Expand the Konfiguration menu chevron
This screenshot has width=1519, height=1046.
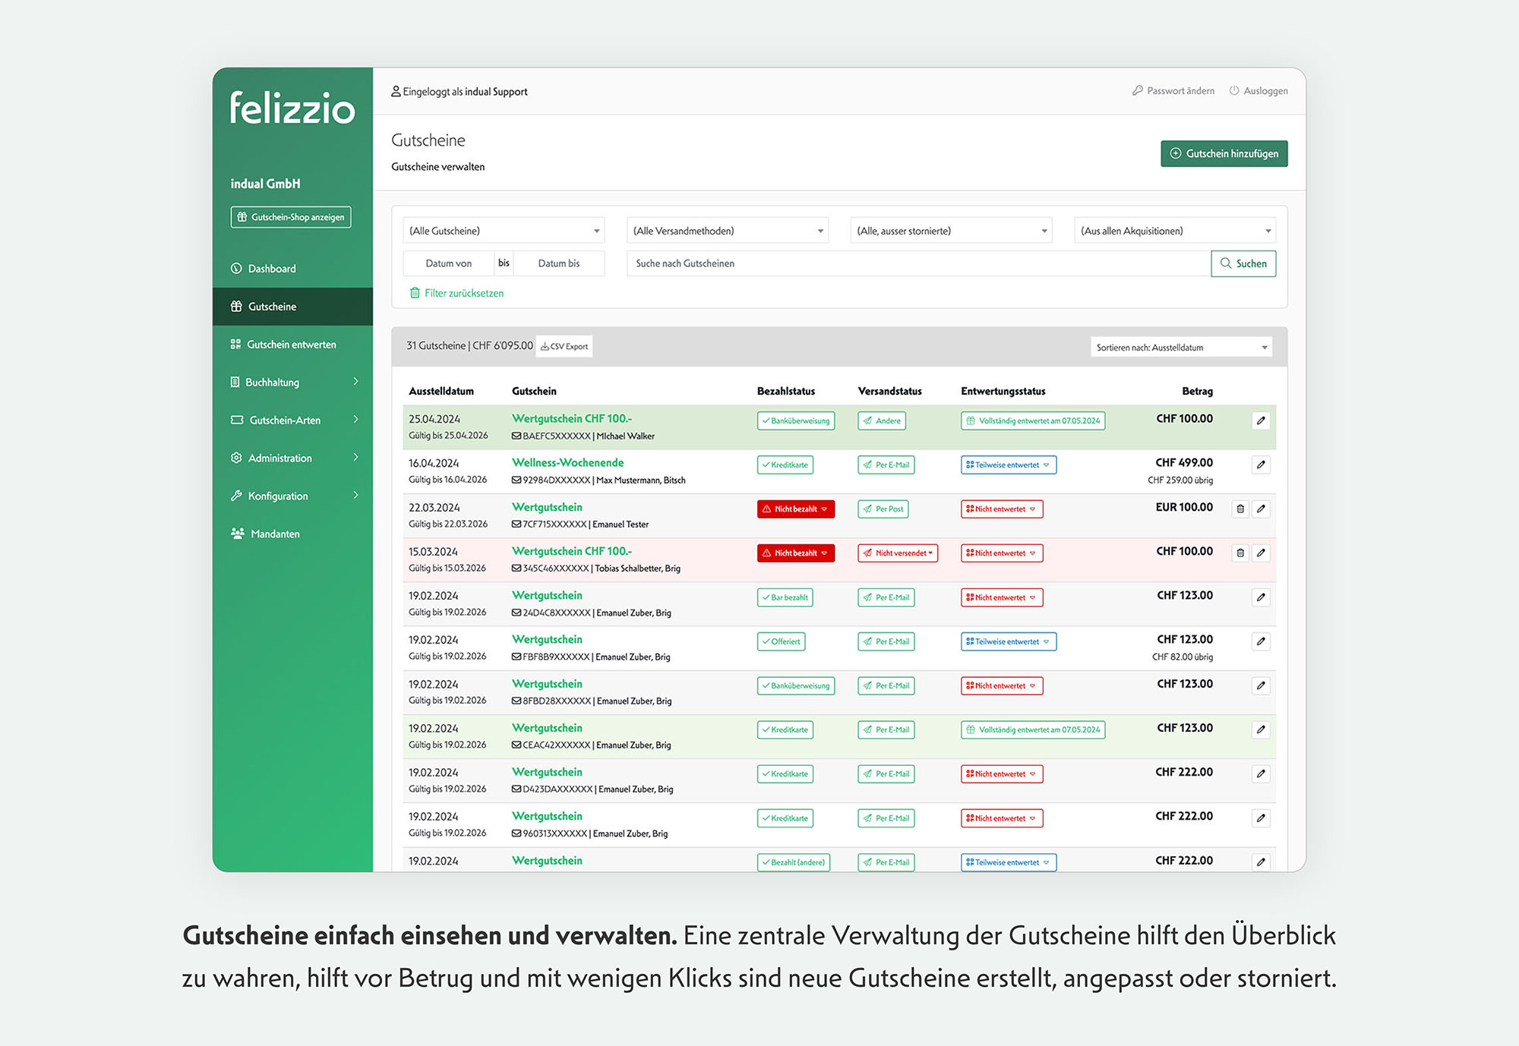click(x=355, y=496)
